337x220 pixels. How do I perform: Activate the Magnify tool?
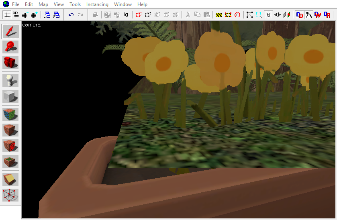pos(10,47)
